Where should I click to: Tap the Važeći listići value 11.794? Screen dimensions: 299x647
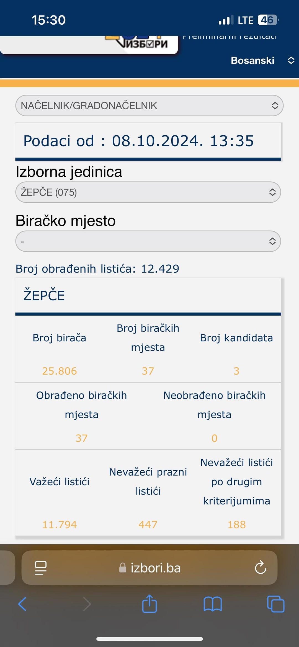pyautogui.click(x=60, y=525)
